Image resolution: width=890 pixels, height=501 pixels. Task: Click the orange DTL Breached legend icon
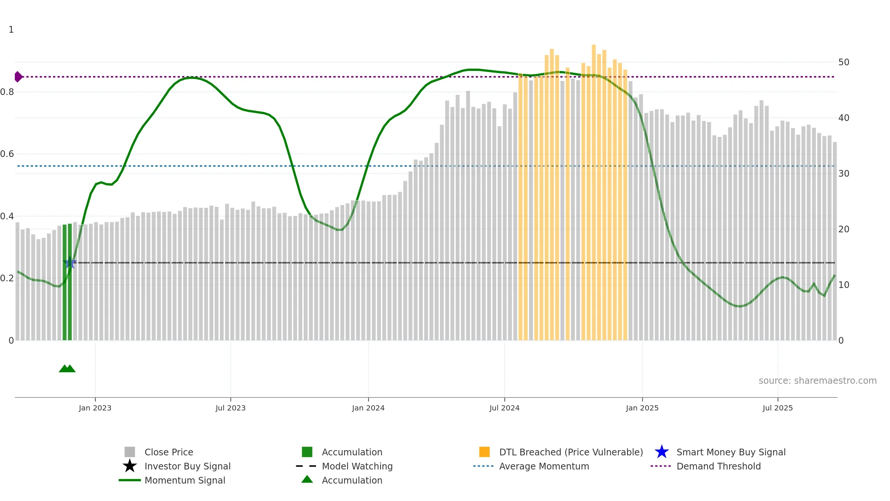tap(484, 452)
